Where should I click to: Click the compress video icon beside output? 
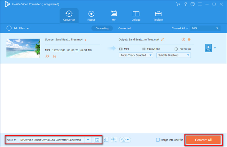point(189,40)
